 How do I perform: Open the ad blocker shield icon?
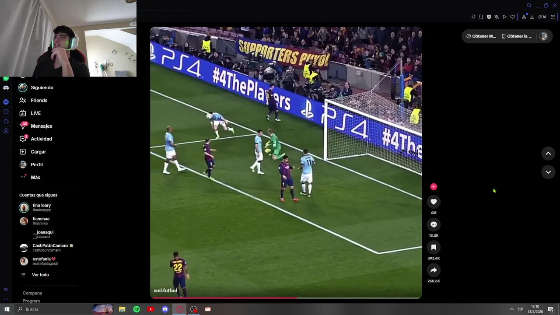pos(489,17)
